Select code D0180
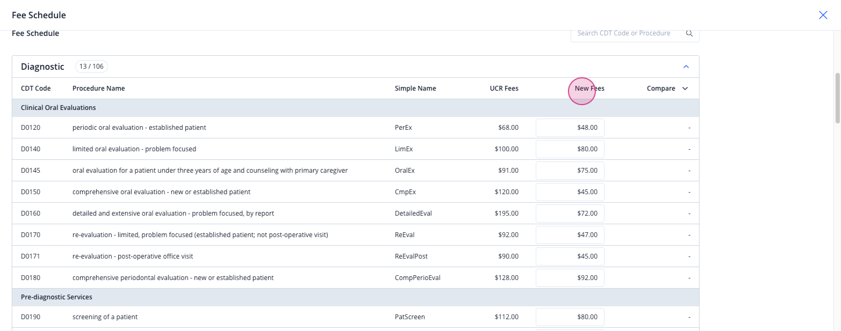 pyautogui.click(x=31, y=278)
